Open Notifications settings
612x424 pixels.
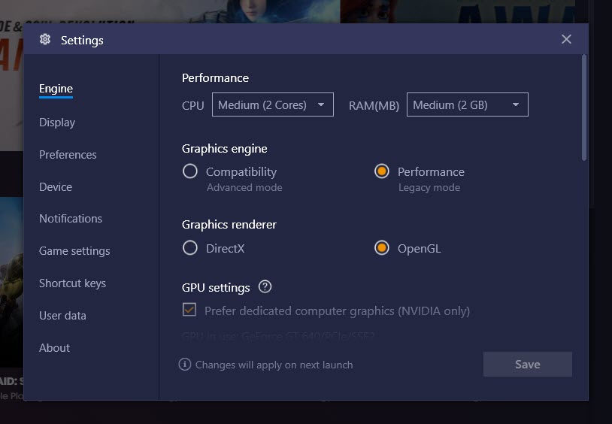pyautogui.click(x=71, y=219)
